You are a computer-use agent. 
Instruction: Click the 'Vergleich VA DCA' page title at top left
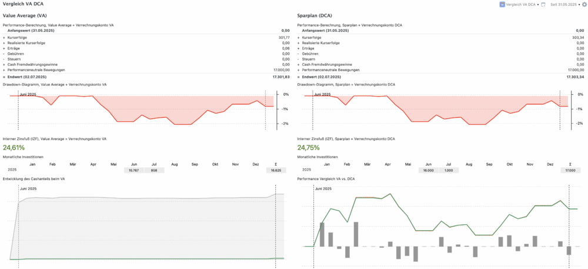tap(23, 4)
